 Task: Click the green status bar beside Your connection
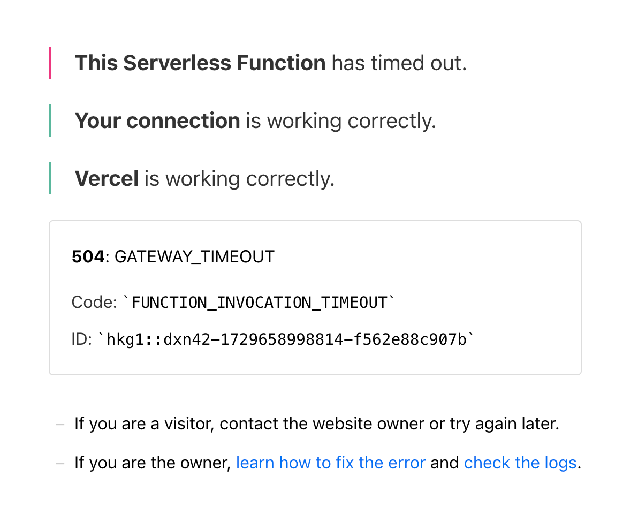pyautogui.click(x=50, y=120)
